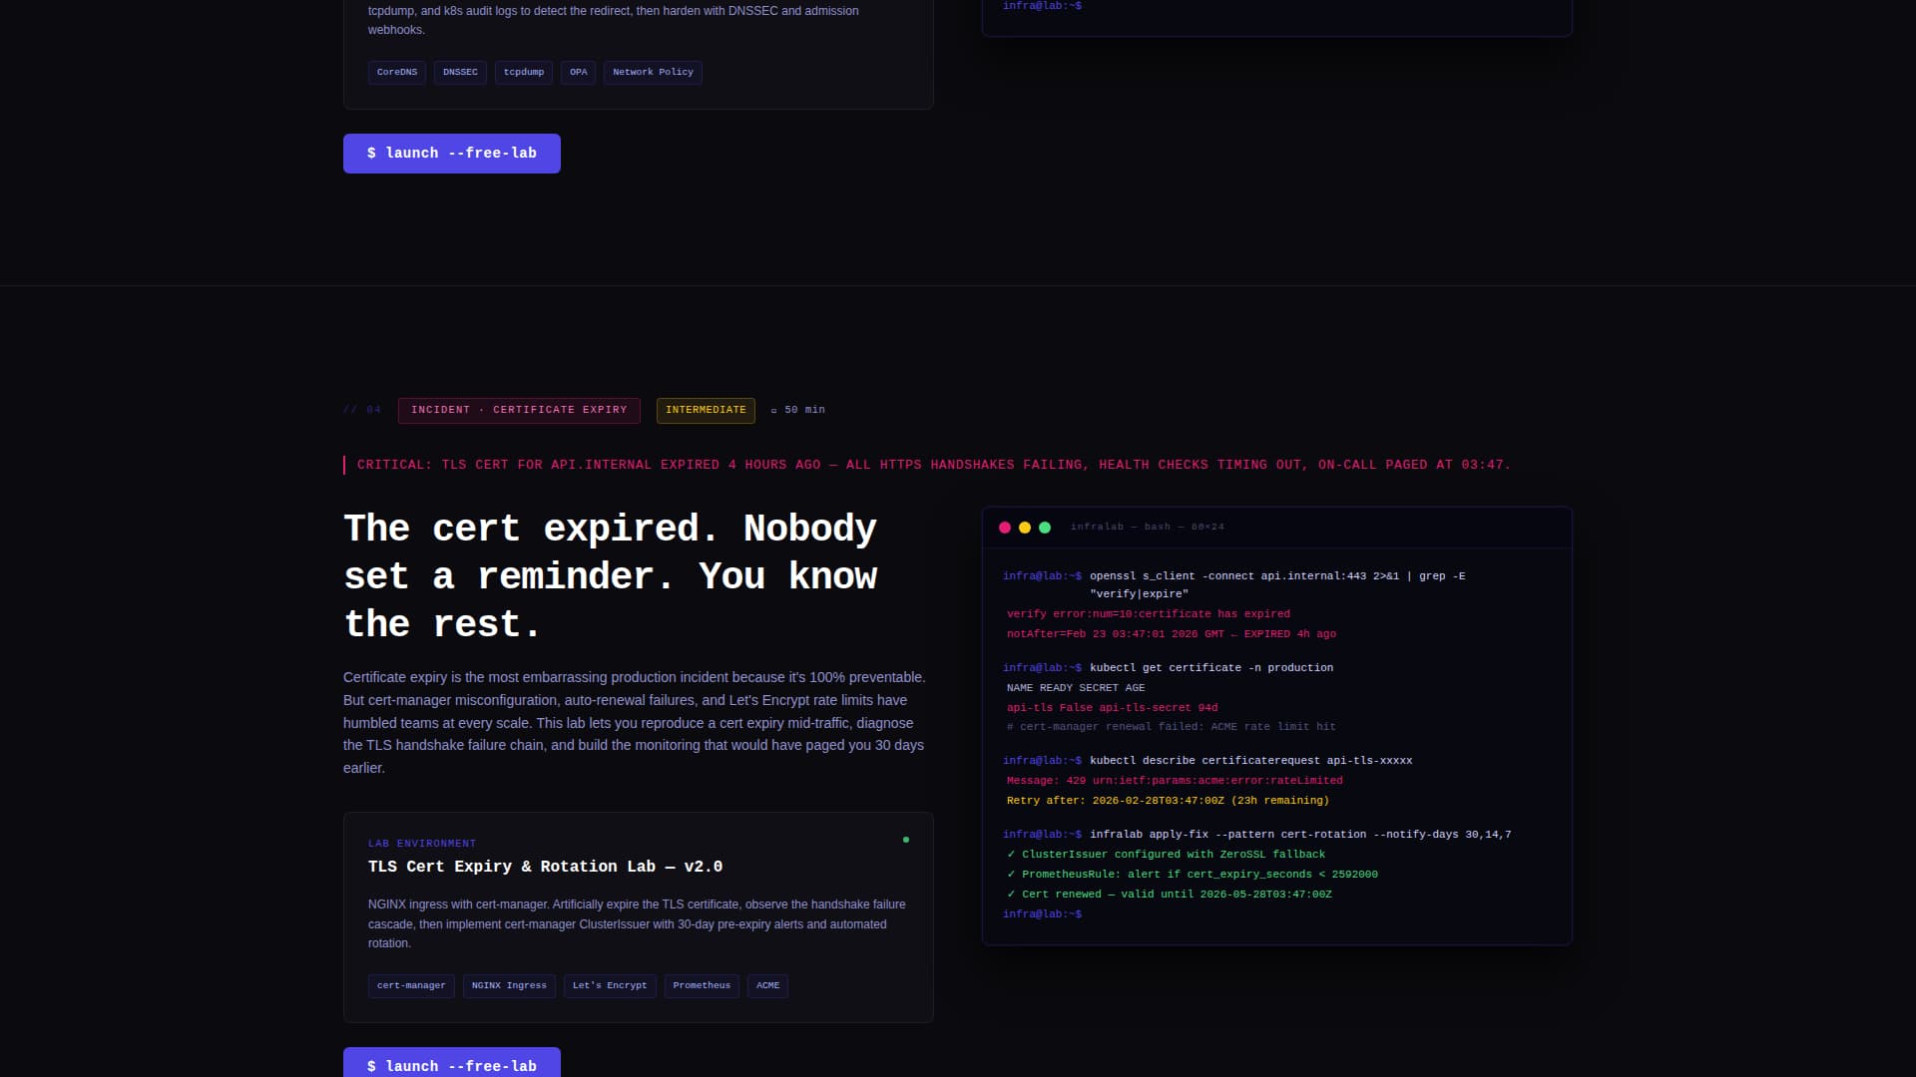Click the 'Retry after: 2026-02-28T03:47:00Z' line
This screenshot has height=1077, width=1916.
click(x=1168, y=801)
